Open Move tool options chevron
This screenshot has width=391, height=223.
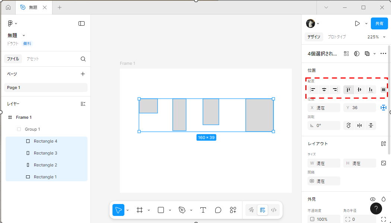(127, 210)
